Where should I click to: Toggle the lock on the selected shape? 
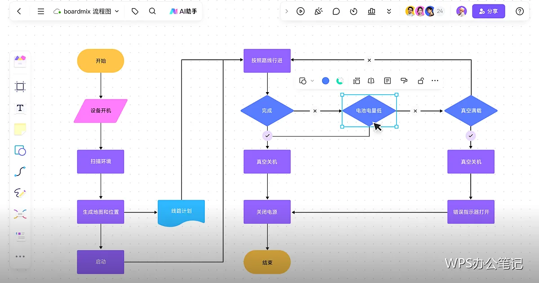tap(421, 81)
